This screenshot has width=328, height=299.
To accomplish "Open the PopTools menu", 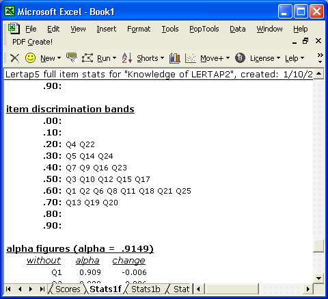I will (x=204, y=29).
